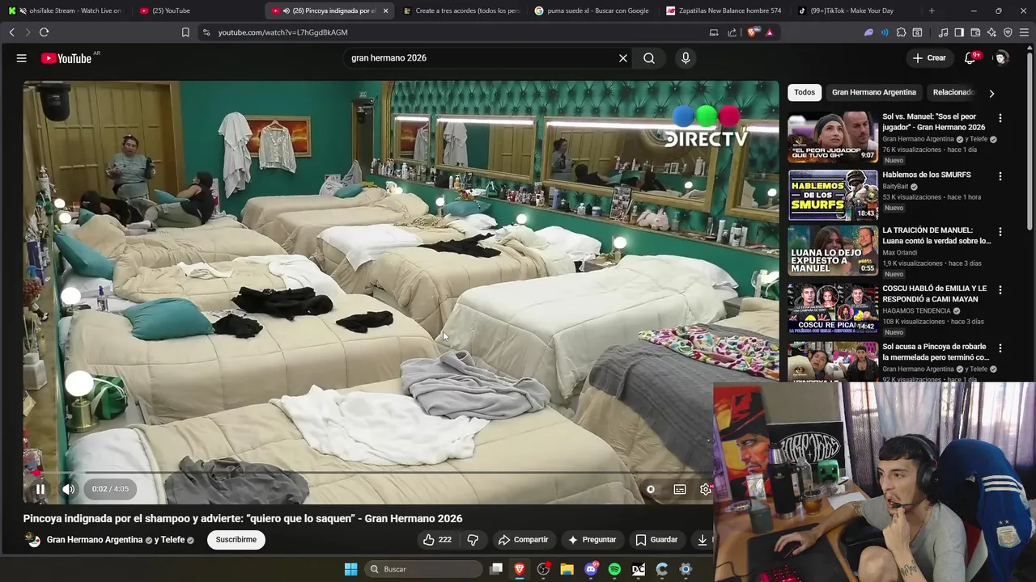Viewport: 1036px width, 582px height.
Task: Open Leo AI sparkle icon
Action: (991, 32)
